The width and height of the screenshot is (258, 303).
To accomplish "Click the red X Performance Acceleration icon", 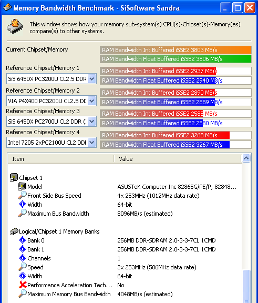I will [x=23, y=285].
